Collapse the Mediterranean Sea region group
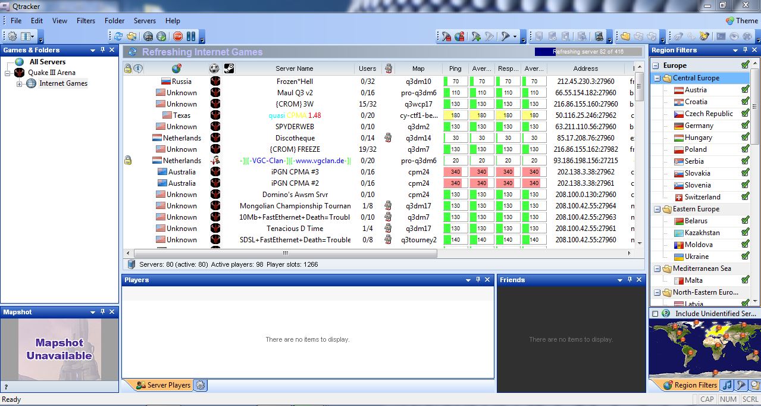Viewport: 761px width, 406px height. click(x=657, y=268)
